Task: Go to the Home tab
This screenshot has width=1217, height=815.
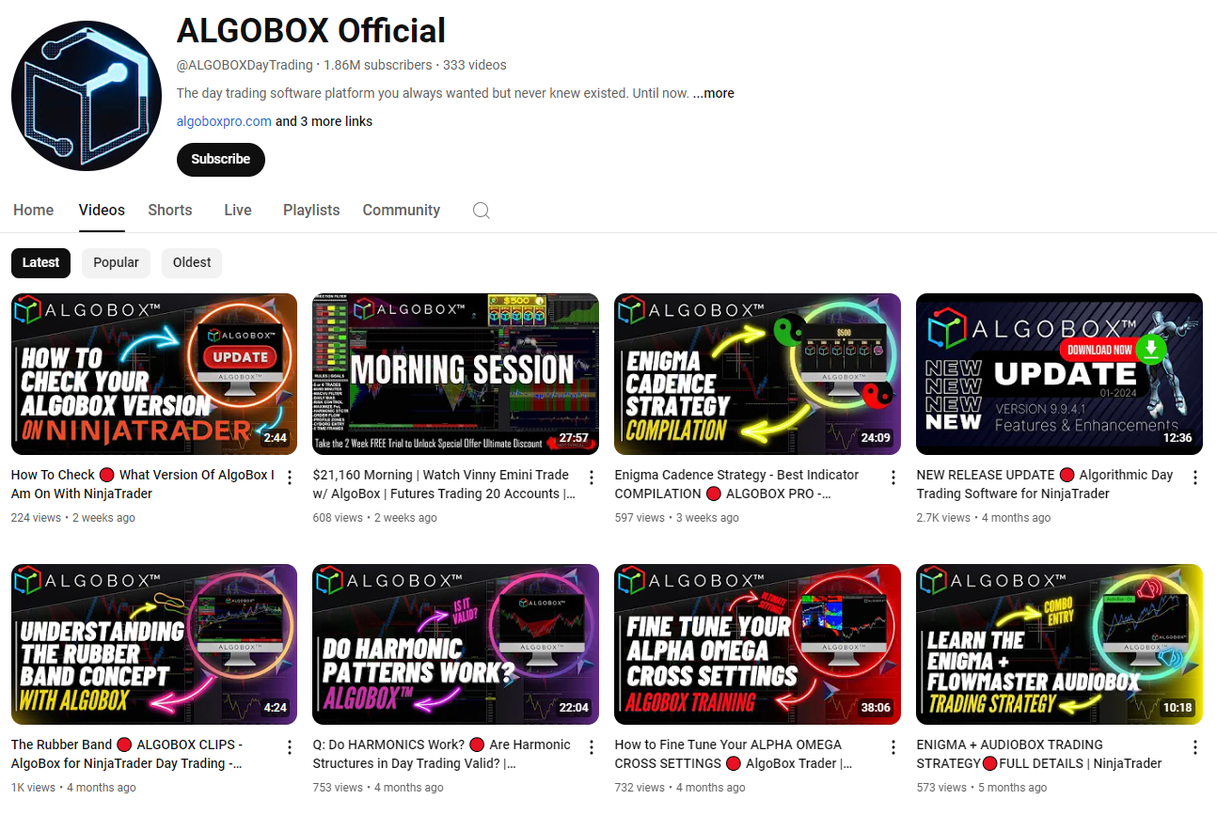Action: (34, 211)
